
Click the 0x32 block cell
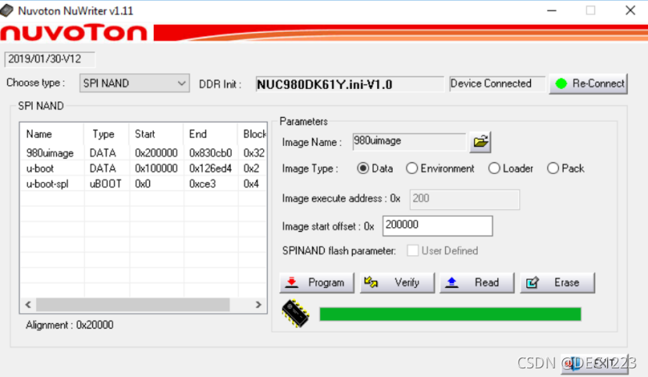point(254,153)
